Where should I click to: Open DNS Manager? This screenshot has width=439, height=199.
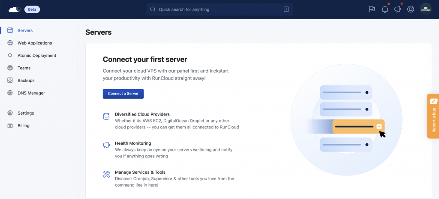[31, 93]
